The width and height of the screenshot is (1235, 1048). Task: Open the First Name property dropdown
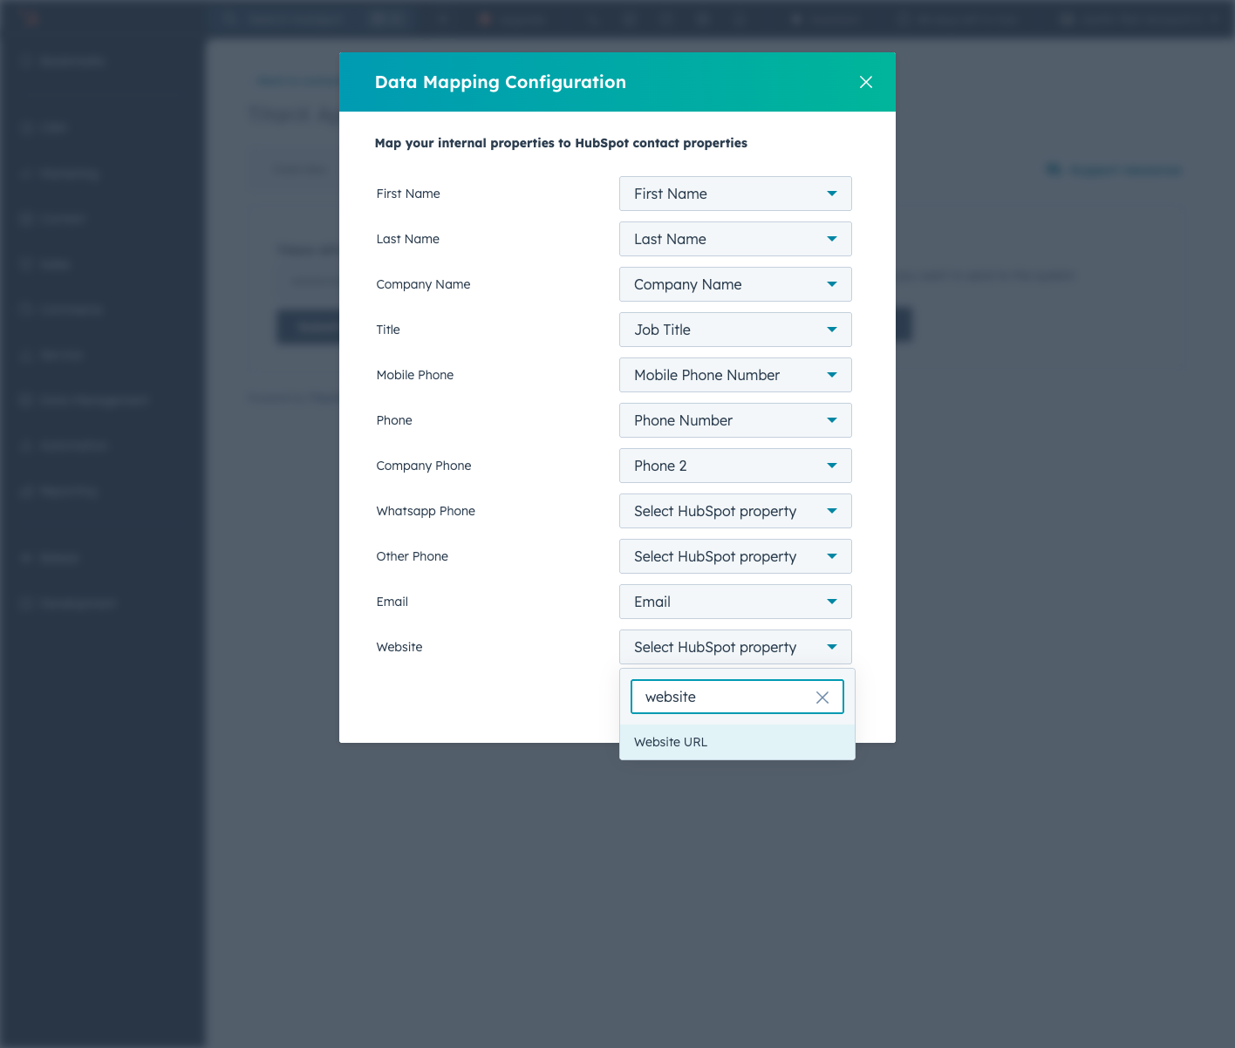[735, 194]
